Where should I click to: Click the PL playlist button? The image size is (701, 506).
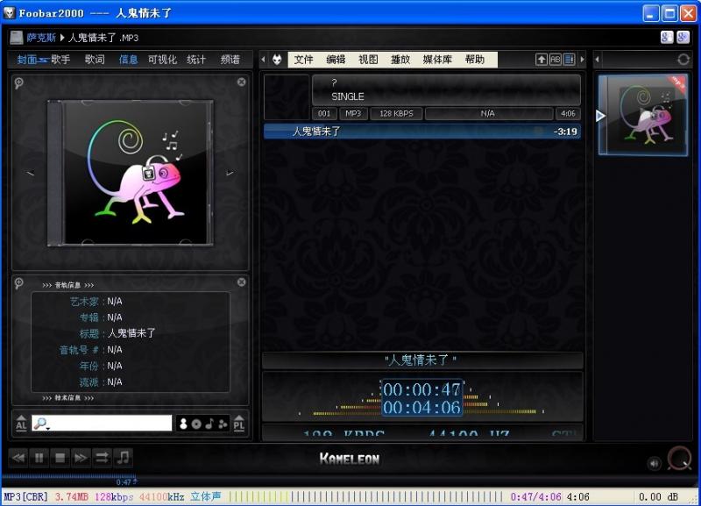238,424
